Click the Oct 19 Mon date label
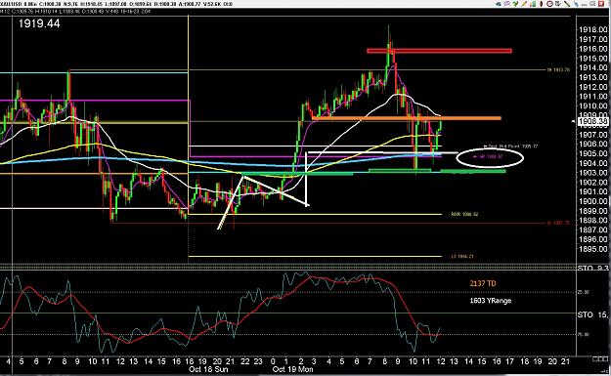611x376 pixels. pyautogui.click(x=292, y=369)
